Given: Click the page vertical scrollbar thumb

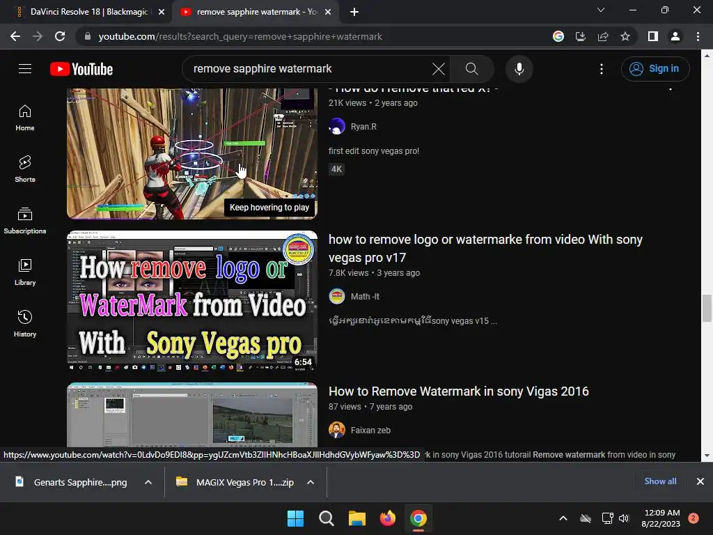Looking at the screenshot, I should coord(707,308).
